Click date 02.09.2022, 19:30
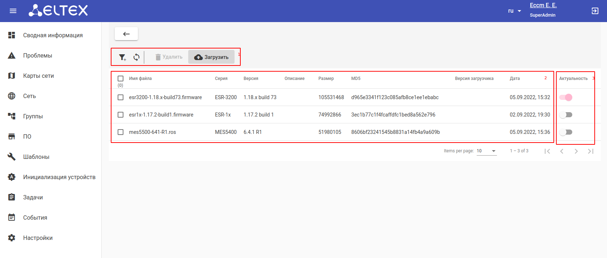Screen dimensions: 607x258 click(x=530, y=115)
